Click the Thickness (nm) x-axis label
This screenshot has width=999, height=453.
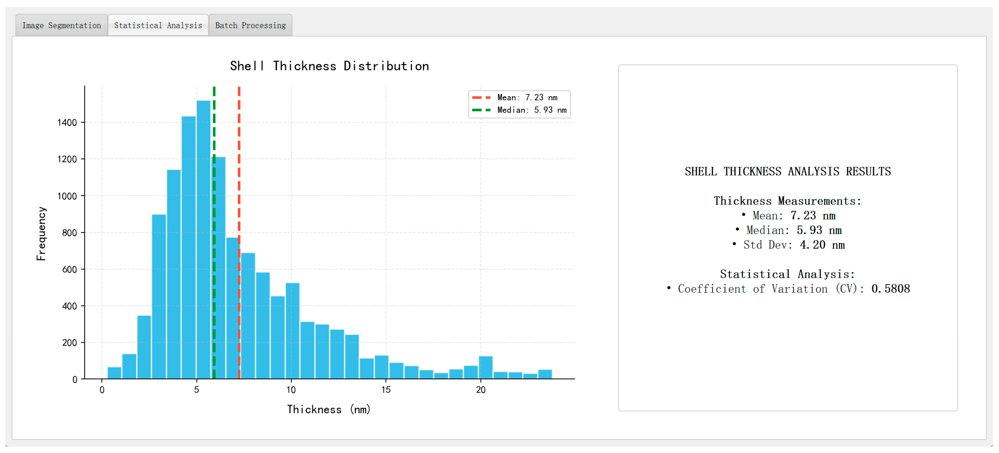[x=328, y=409]
